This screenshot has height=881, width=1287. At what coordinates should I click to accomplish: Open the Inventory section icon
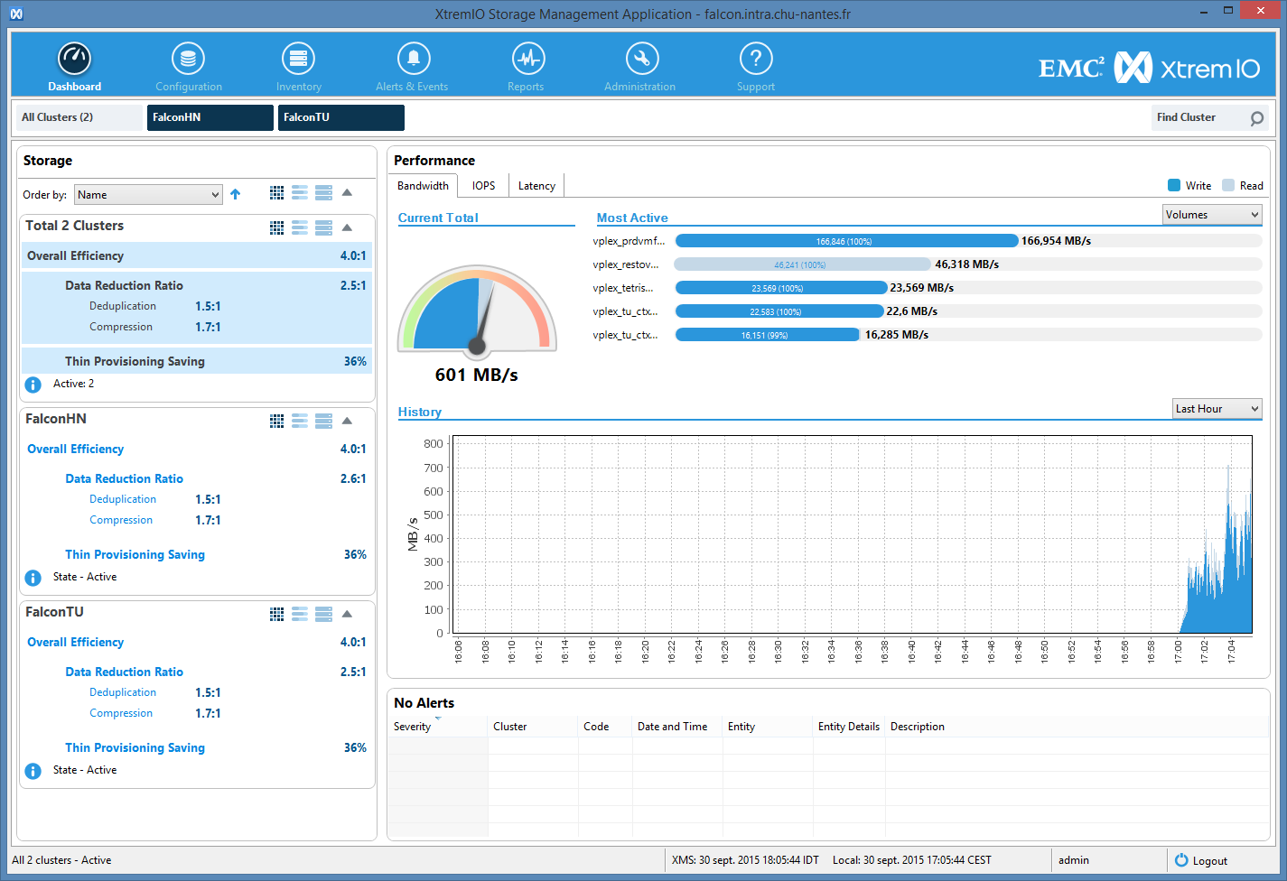pyautogui.click(x=298, y=60)
